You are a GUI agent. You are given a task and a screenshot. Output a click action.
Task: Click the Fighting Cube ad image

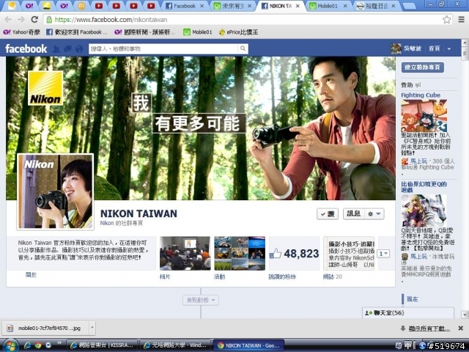click(x=424, y=115)
